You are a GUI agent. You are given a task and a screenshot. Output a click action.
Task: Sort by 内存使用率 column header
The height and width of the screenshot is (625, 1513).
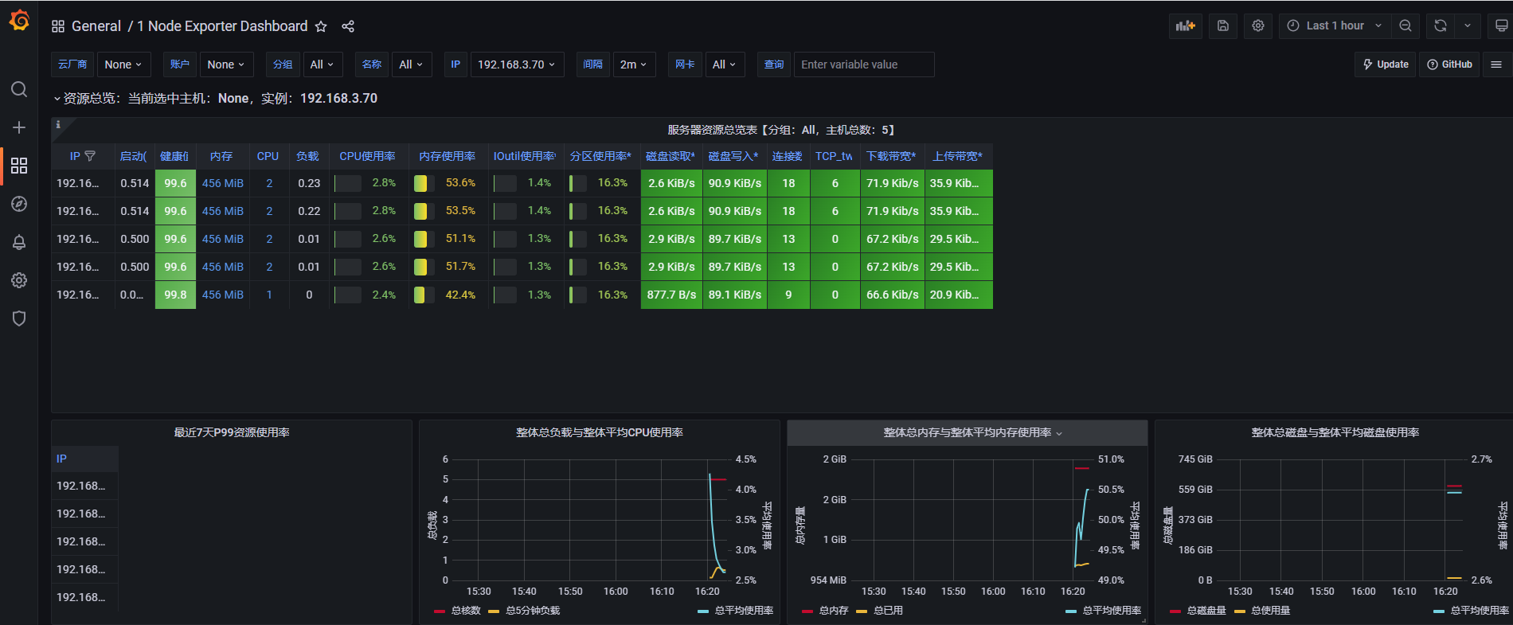point(447,156)
